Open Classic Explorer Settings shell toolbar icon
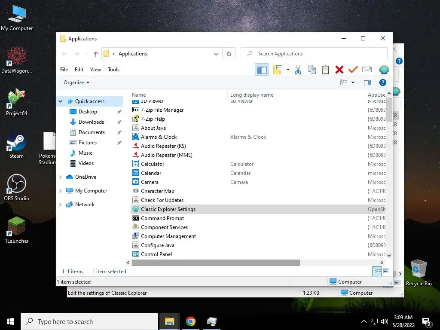This screenshot has height=330, width=440. point(384,70)
